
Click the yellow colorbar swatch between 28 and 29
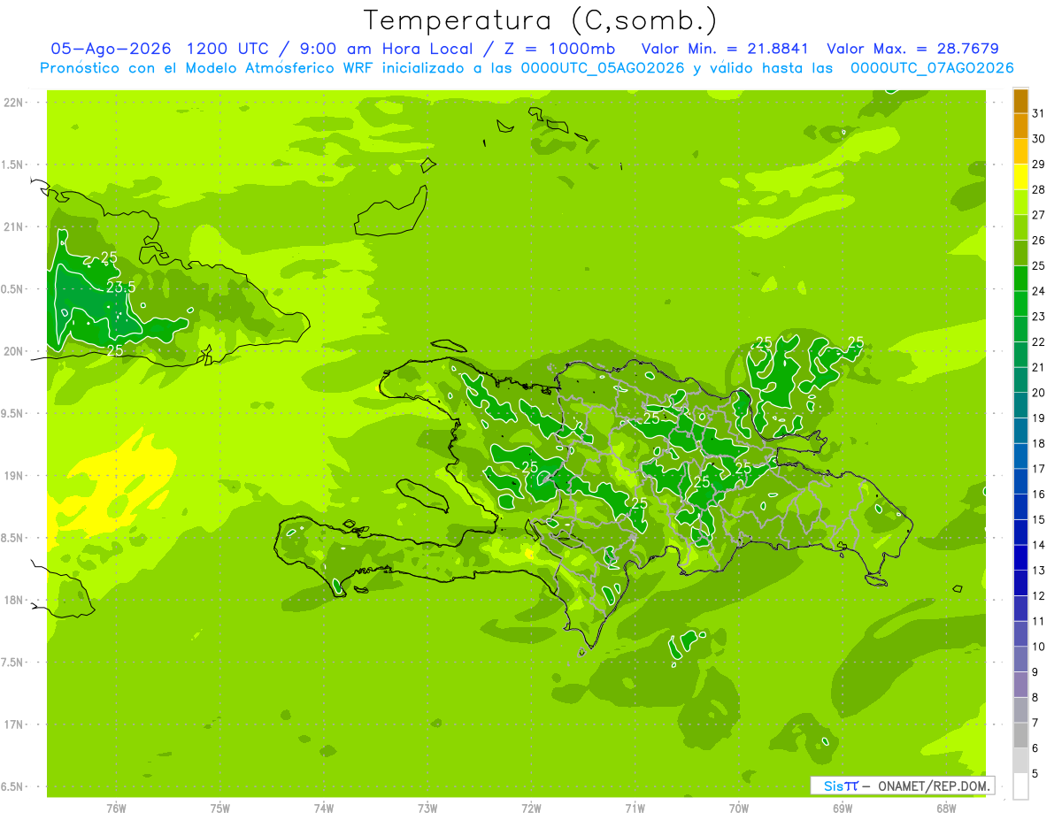click(1020, 177)
